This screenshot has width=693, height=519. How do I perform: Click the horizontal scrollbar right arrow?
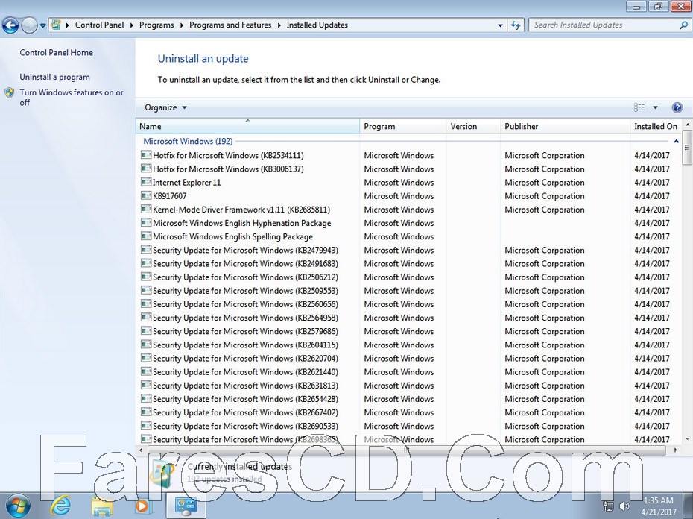click(676, 450)
